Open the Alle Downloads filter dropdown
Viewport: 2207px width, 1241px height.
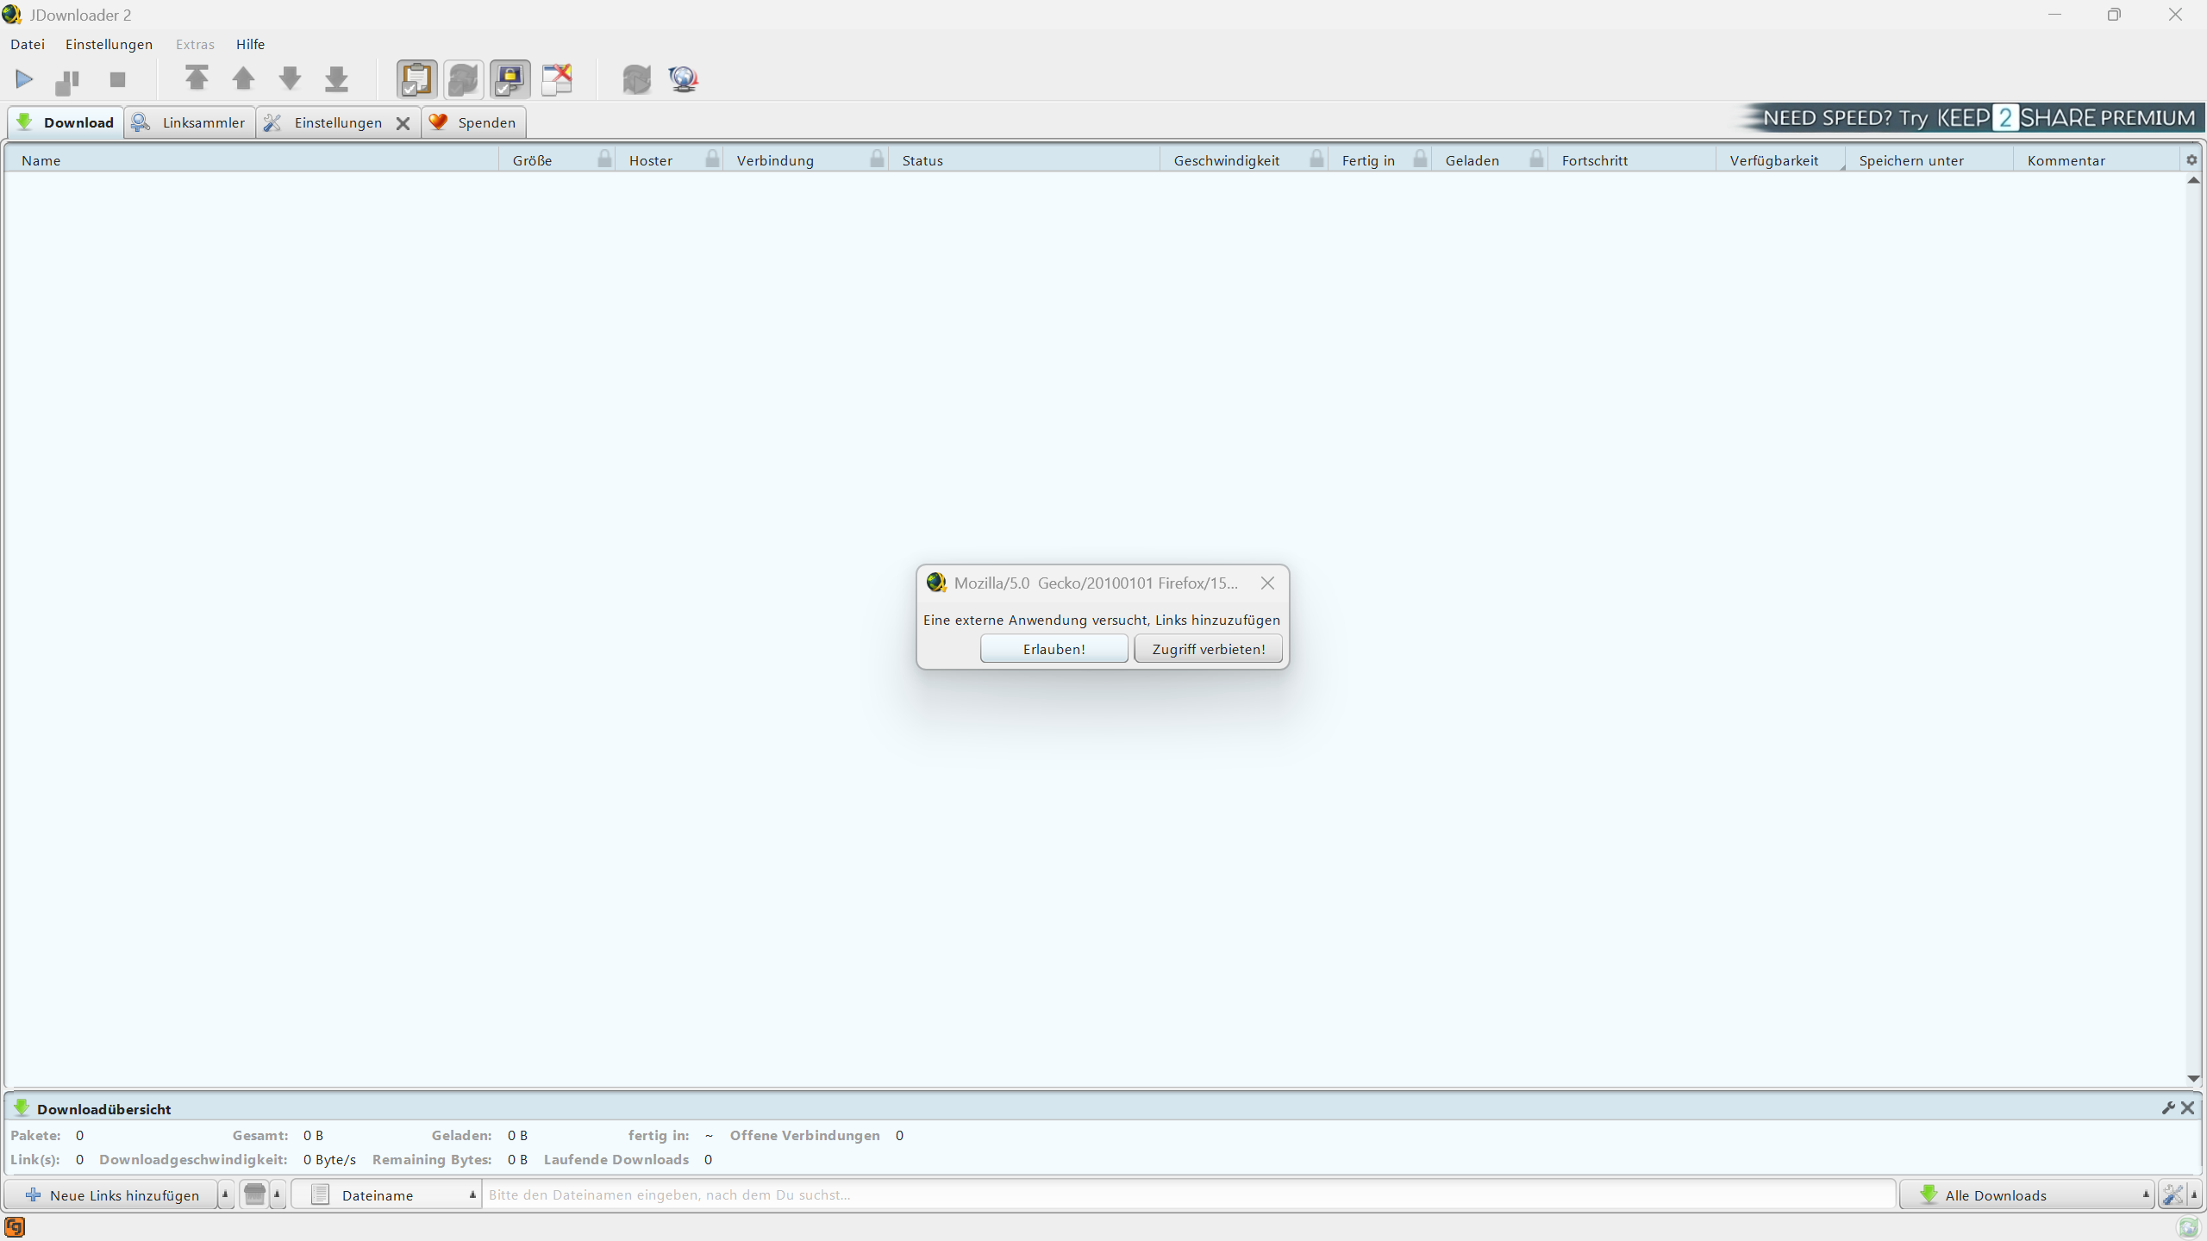pyautogui.click(x=2026, y=1194)
